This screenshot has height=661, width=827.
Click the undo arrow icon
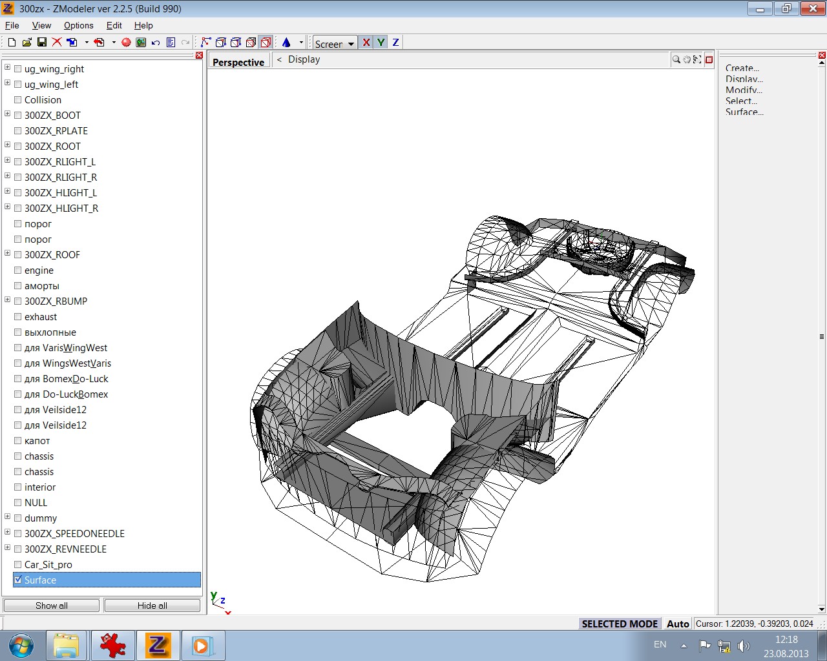(156, 43)
